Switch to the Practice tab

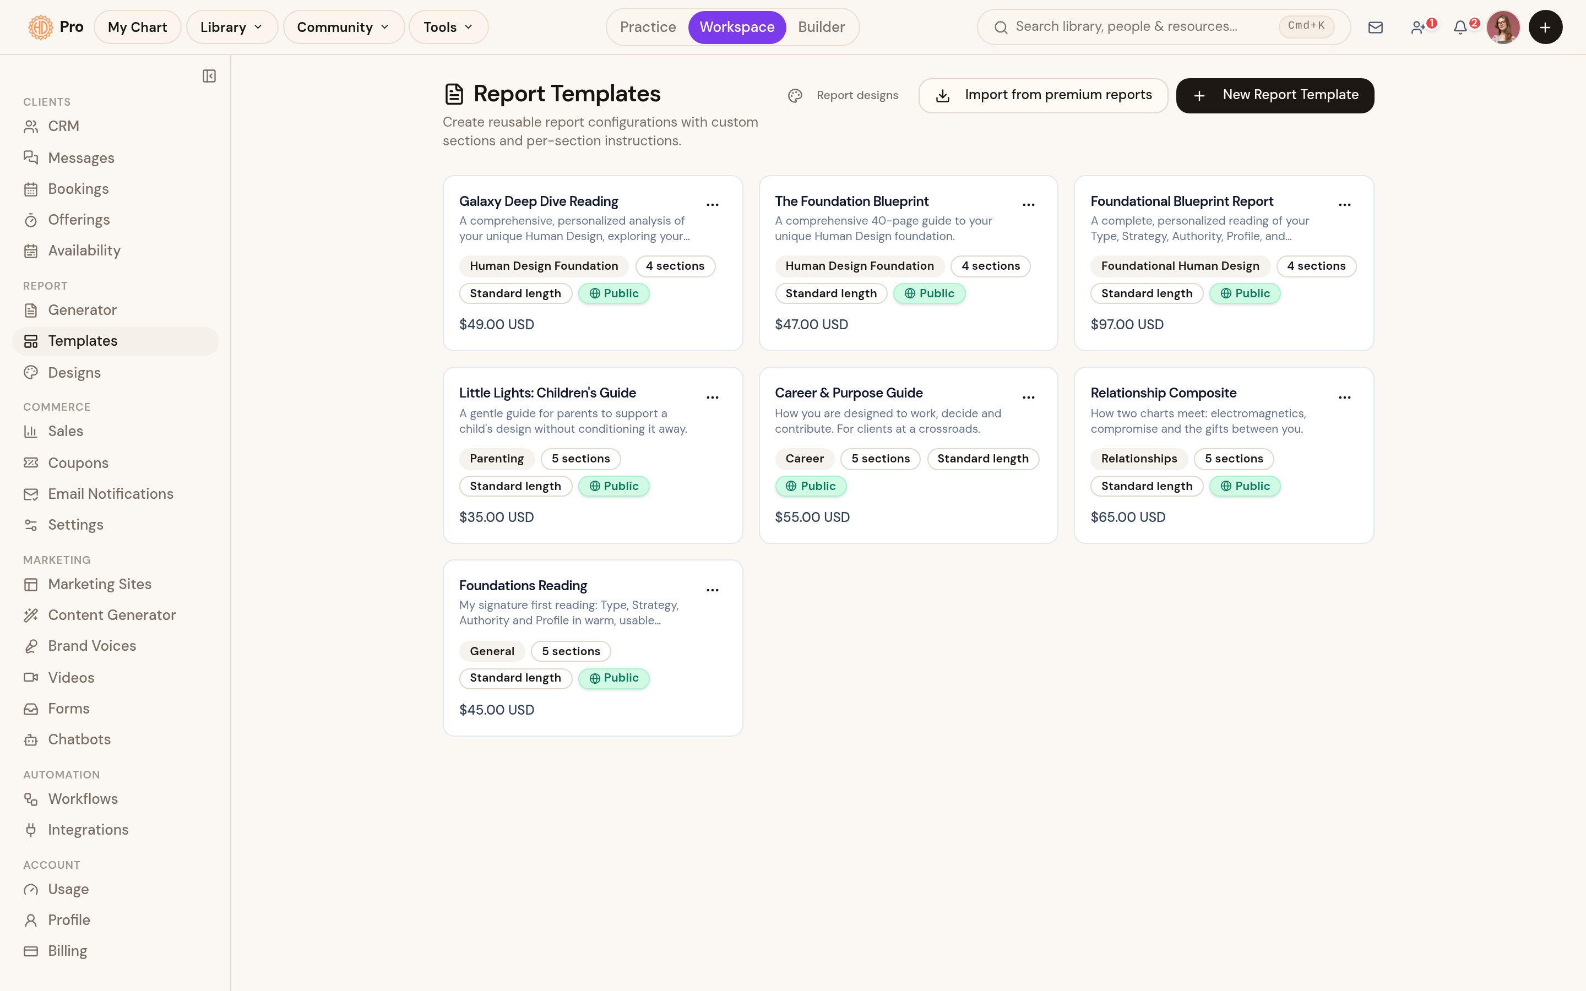click(x=648, y=27)
